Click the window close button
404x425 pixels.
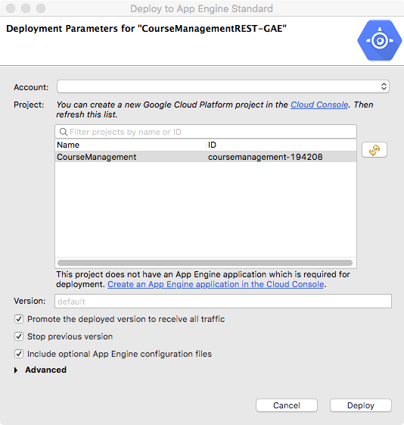click(x=11, y=8)
